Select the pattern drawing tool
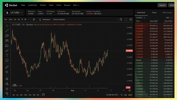The image size is (177, 100). [x=7, y=40]
